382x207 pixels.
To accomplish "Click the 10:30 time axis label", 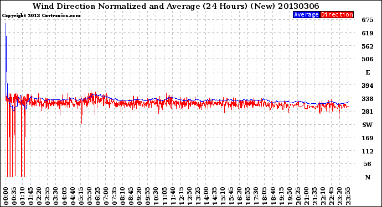I will [x=156, y=196].
